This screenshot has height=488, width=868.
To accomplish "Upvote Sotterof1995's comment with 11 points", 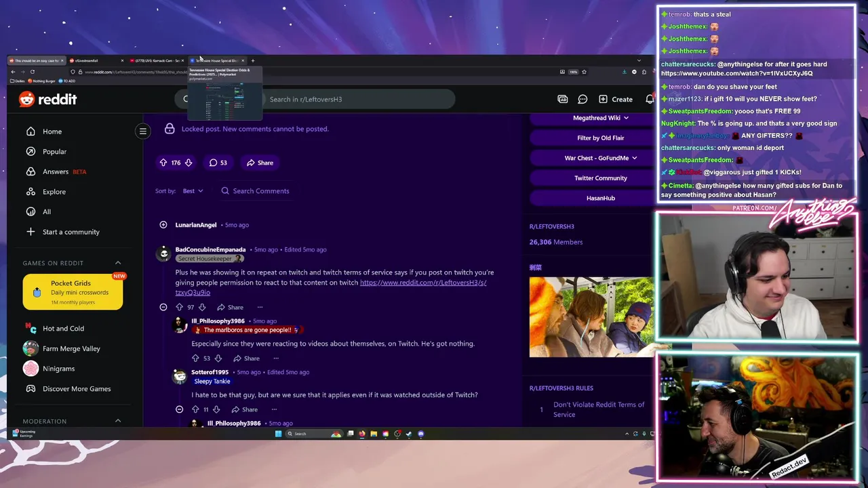I will (195, 409).
